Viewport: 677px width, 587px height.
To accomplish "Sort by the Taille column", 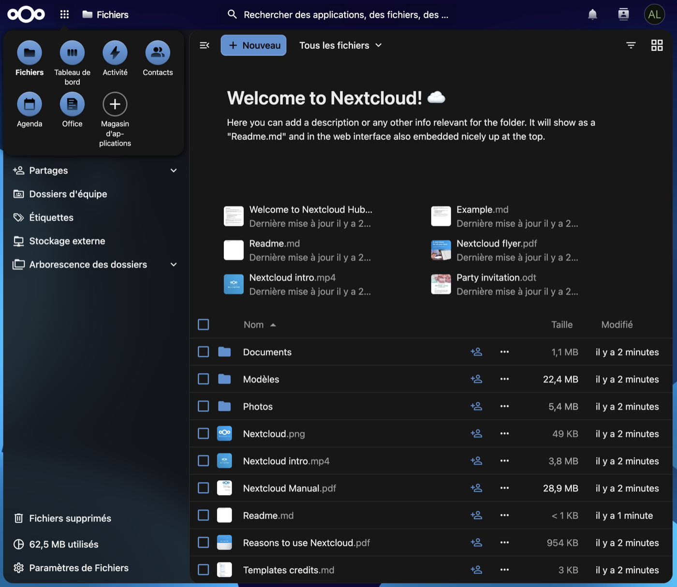I will [562, 325].
